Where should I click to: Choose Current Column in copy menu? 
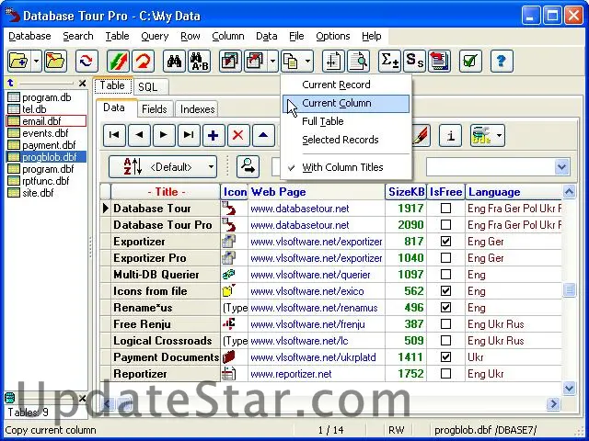click(x=346, y=103)
